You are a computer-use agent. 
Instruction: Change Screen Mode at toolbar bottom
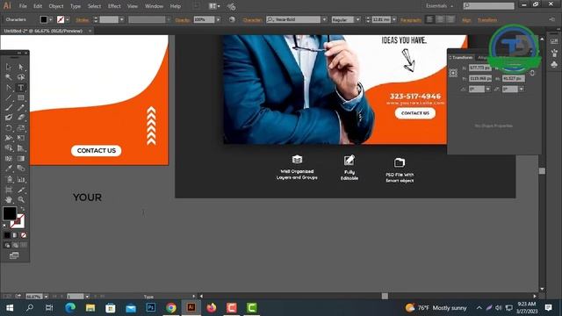click(x=14, y=255)
